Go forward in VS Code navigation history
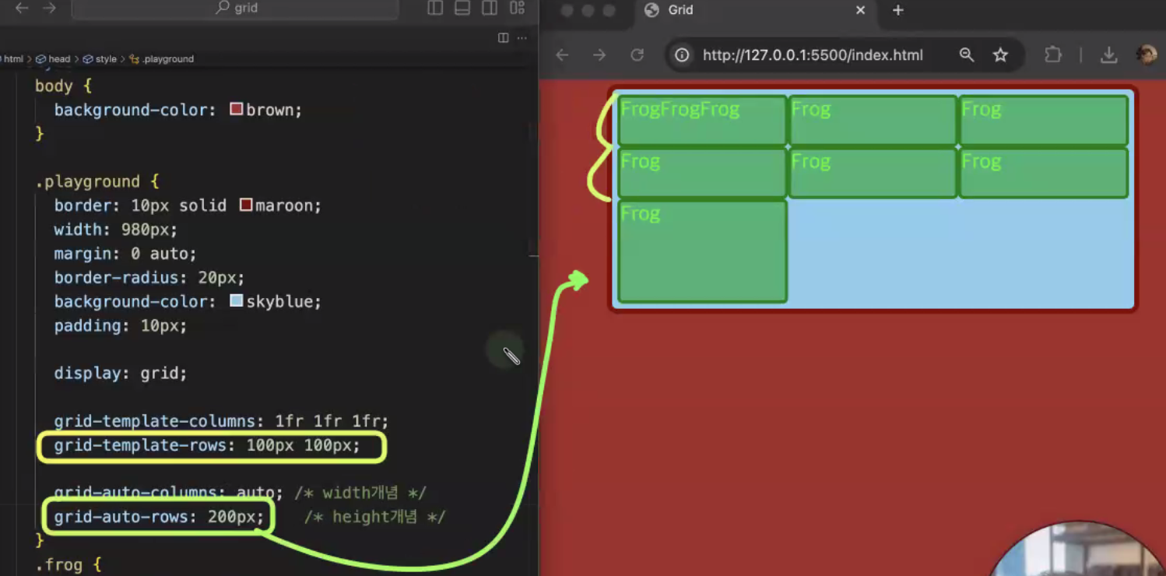 pos(49,8)
